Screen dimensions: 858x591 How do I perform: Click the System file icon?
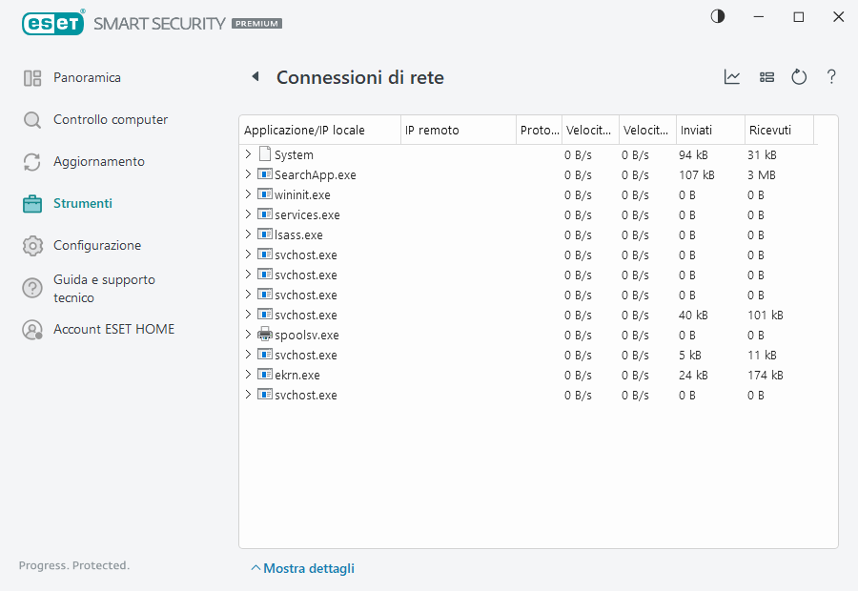(265, 154)
